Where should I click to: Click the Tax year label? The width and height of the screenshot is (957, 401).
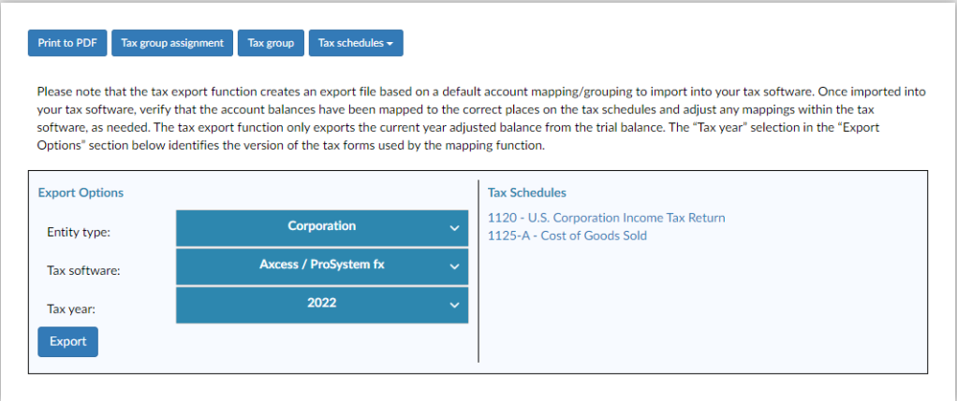[x=70, y=308]
